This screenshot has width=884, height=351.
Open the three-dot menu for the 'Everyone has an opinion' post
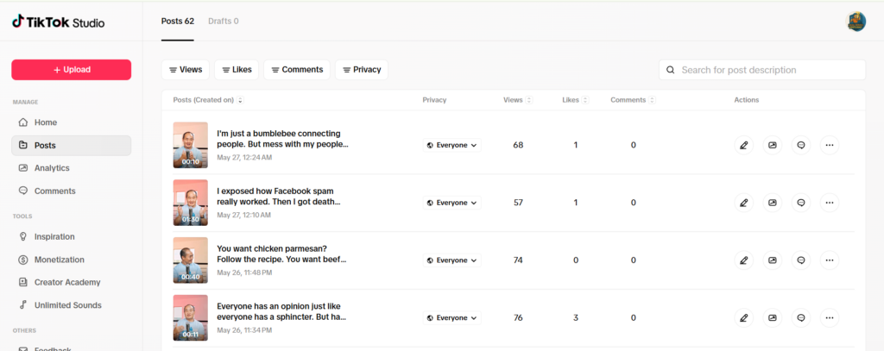(830, 317)
